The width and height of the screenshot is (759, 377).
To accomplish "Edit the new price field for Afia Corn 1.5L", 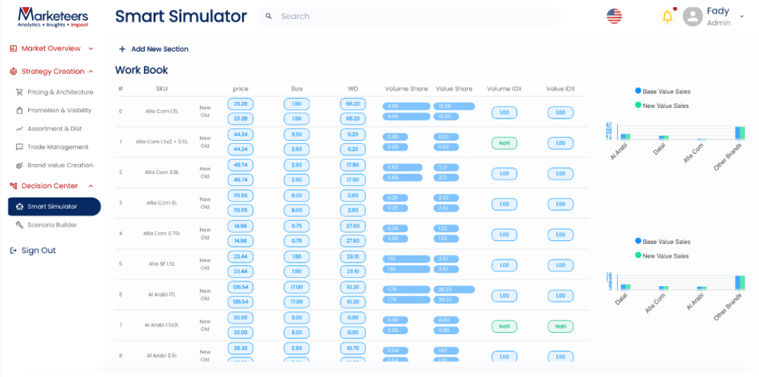I will coord(241,104).
